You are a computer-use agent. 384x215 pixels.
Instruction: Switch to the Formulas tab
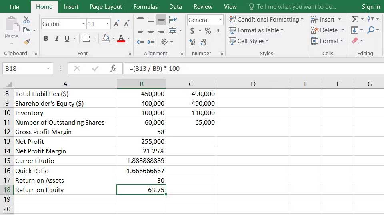point(146,7)
